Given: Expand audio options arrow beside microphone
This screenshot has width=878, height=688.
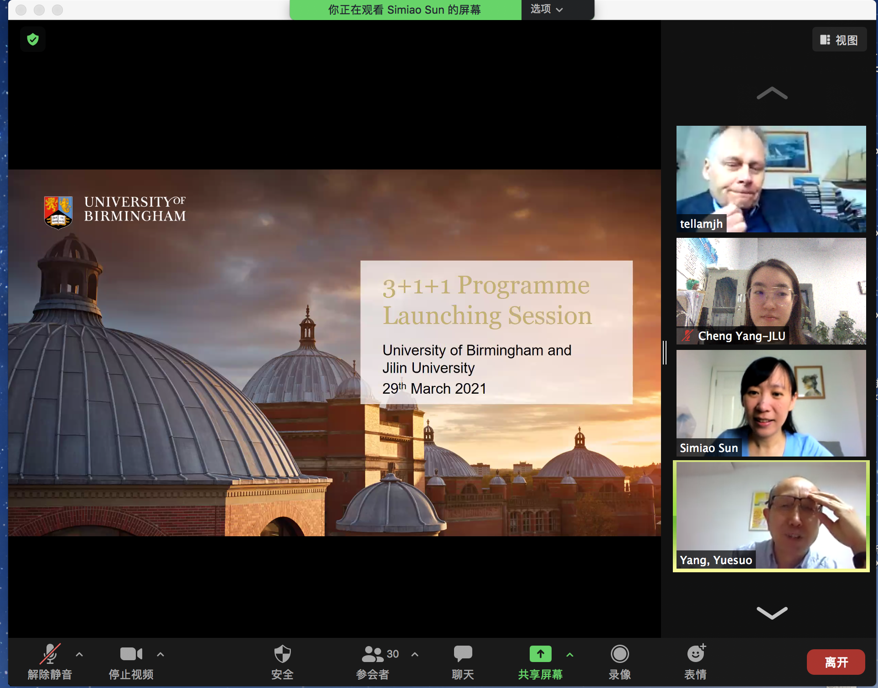Looking at the screenshot, I should click(x=79, y=654).
